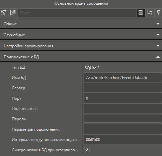The height and width of the screenshot is (156, 162).
Task: Select the Порт label
Action: point(16,98)
